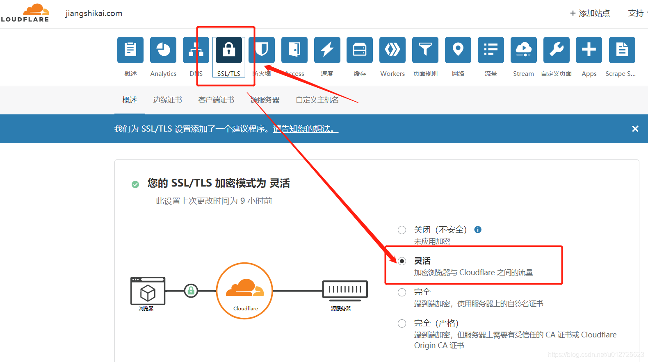Image resolution: width=648 pixels, height=362 pixels.
Task: Open the Stream cloud icon
Action: click(x=524, y=50)
